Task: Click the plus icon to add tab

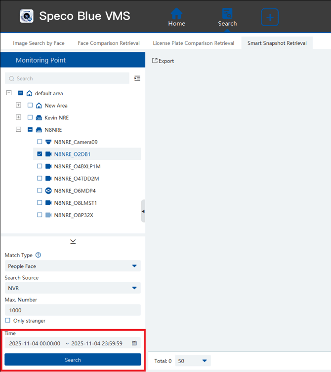Action: coord(270,17)
